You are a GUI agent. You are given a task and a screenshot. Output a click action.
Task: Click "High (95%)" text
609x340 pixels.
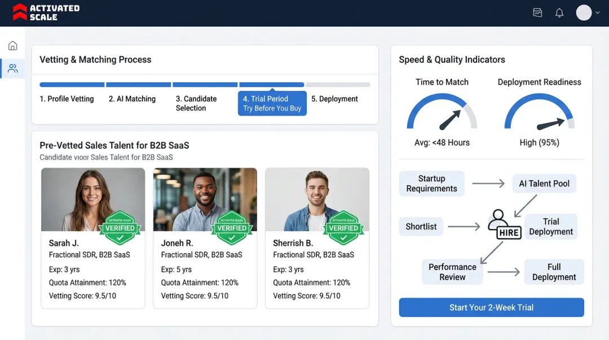[540, 143]
